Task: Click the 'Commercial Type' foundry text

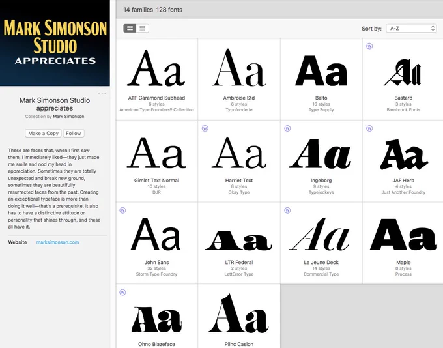Action: click(321, 274)
